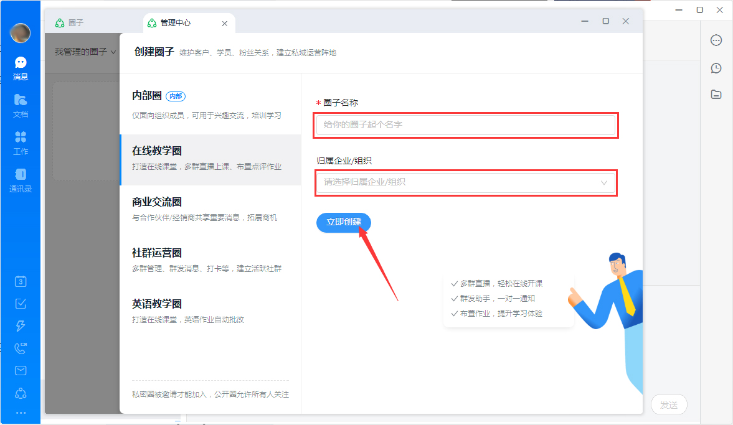Open chat history from the right sidebar
Screen dimensions: 733x425
tap(716, 68)
